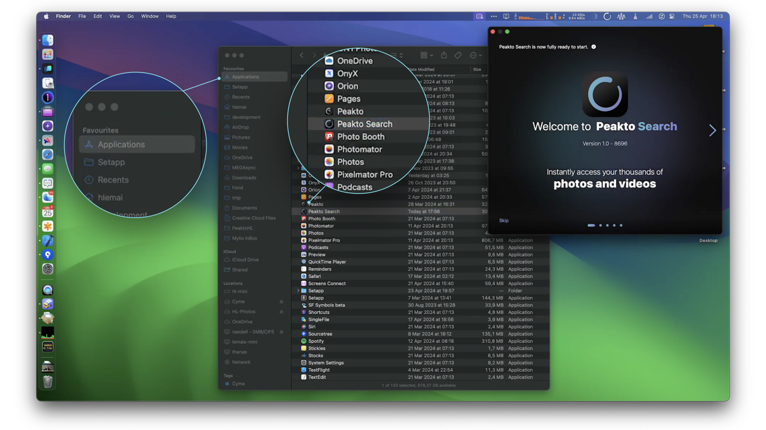Open AirDrop in the Finder sidebar
Image resolution: width=766 pixels, height=430 pixels.
coord(254,127)
